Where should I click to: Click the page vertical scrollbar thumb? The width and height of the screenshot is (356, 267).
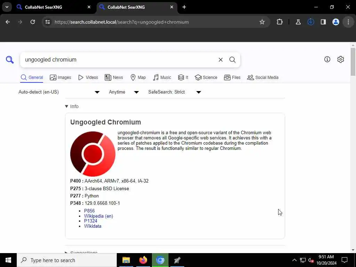coord(353,62)
